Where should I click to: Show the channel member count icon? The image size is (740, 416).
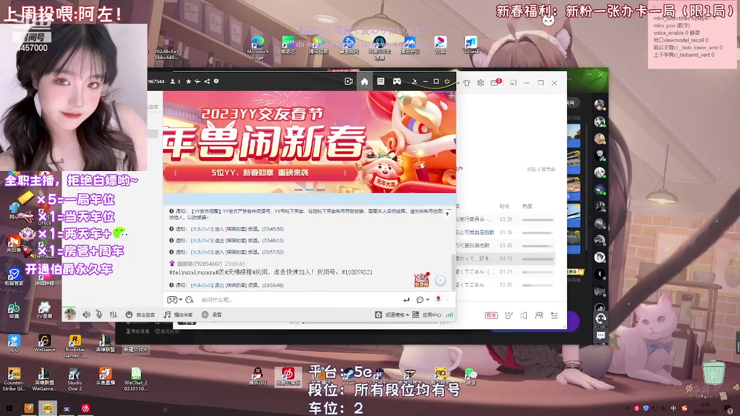click(174, 81)
